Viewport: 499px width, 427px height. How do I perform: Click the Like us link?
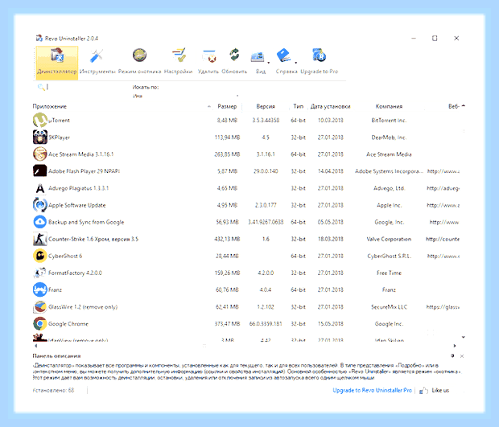(440, 390)
